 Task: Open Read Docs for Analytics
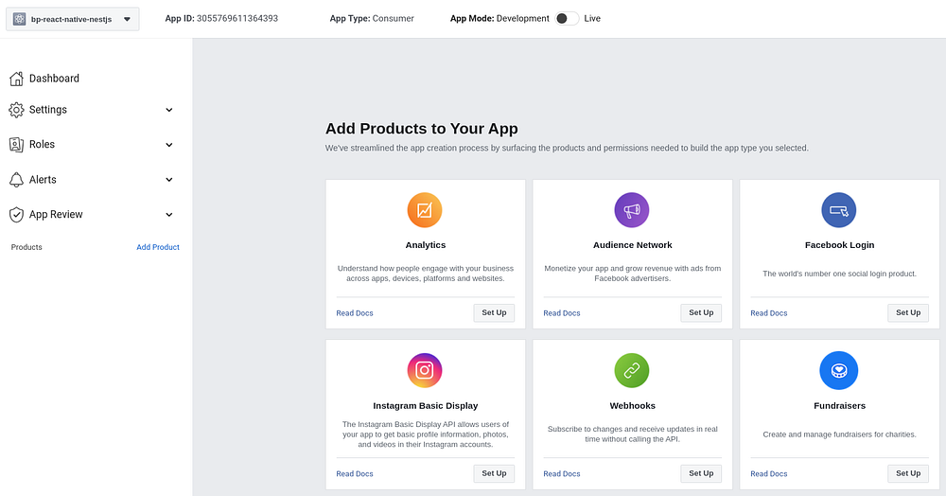point(355,313)
